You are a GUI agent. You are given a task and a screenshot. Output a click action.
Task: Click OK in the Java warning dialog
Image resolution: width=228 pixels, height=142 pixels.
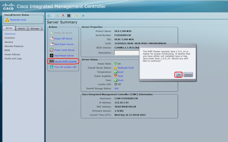[178, 75]
